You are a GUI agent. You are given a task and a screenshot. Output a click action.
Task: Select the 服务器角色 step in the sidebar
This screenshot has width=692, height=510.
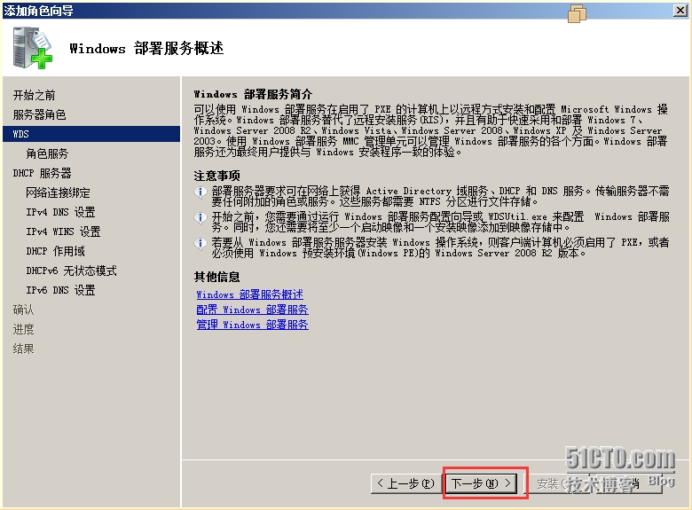pyautogui.click(x=39, y=114)
